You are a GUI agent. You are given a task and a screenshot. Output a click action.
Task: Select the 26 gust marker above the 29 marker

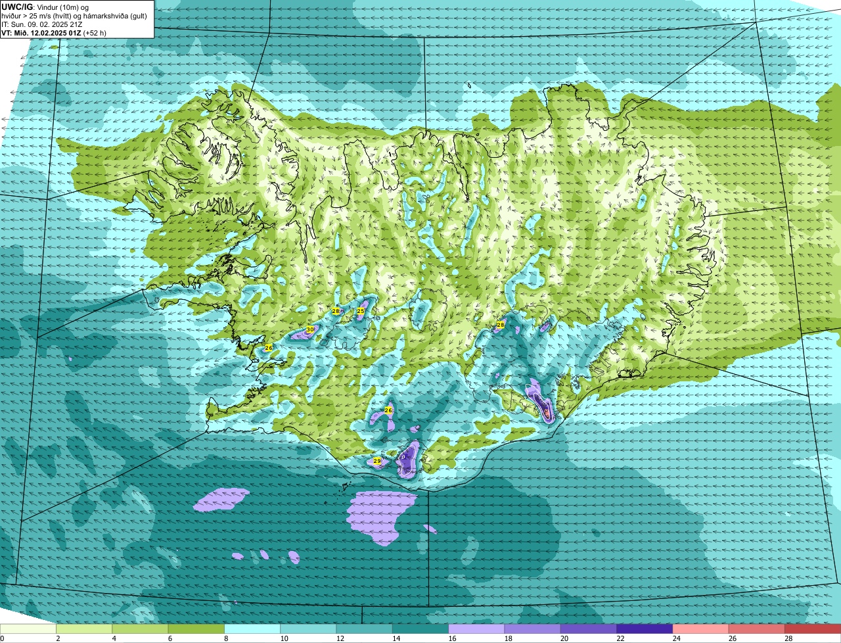[x=388, y=410]
